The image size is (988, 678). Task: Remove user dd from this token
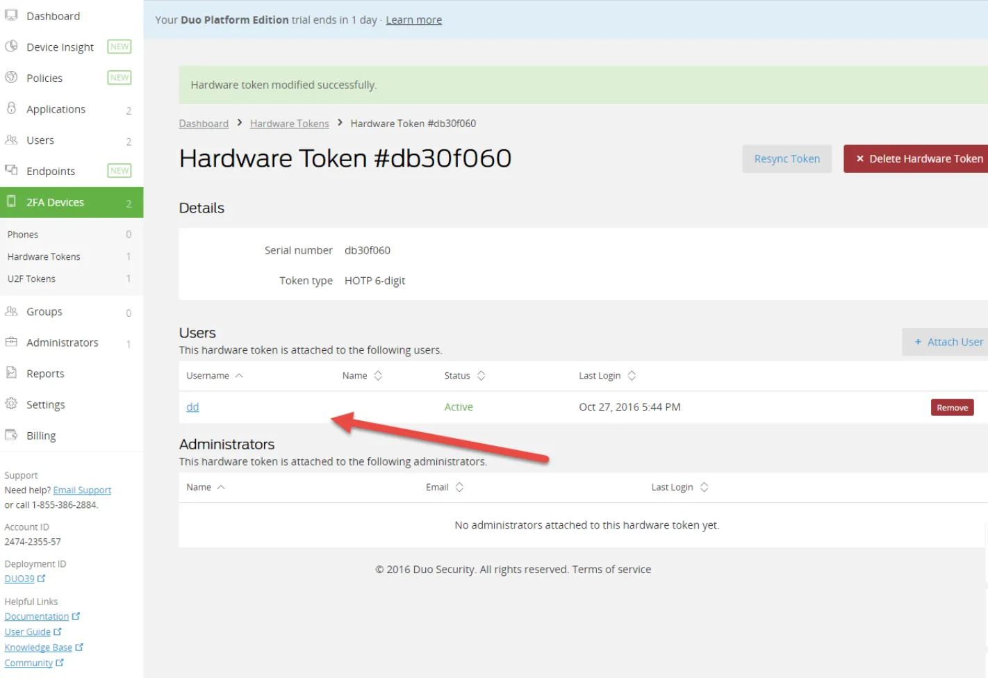tap(952, 408)
